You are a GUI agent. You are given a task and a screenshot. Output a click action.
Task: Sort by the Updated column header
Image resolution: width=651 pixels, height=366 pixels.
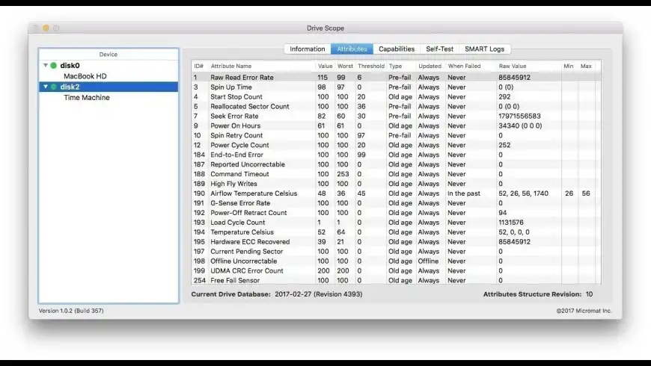point(430,66)
